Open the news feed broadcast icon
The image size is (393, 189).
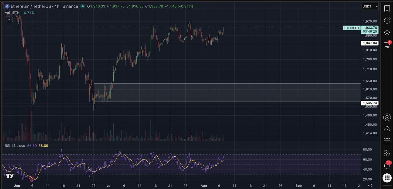(x=387, y=153)
